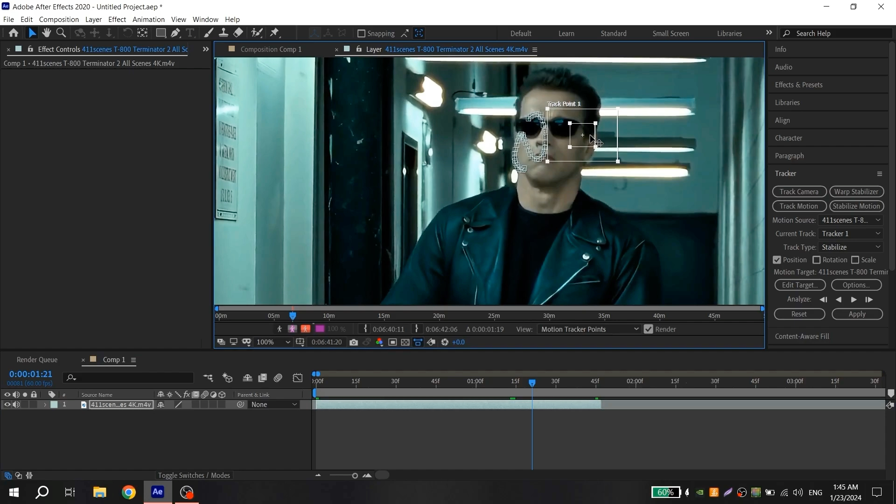Click the Reset button in Tracker
The image size is (896, 504).
(x=799, y=314)
